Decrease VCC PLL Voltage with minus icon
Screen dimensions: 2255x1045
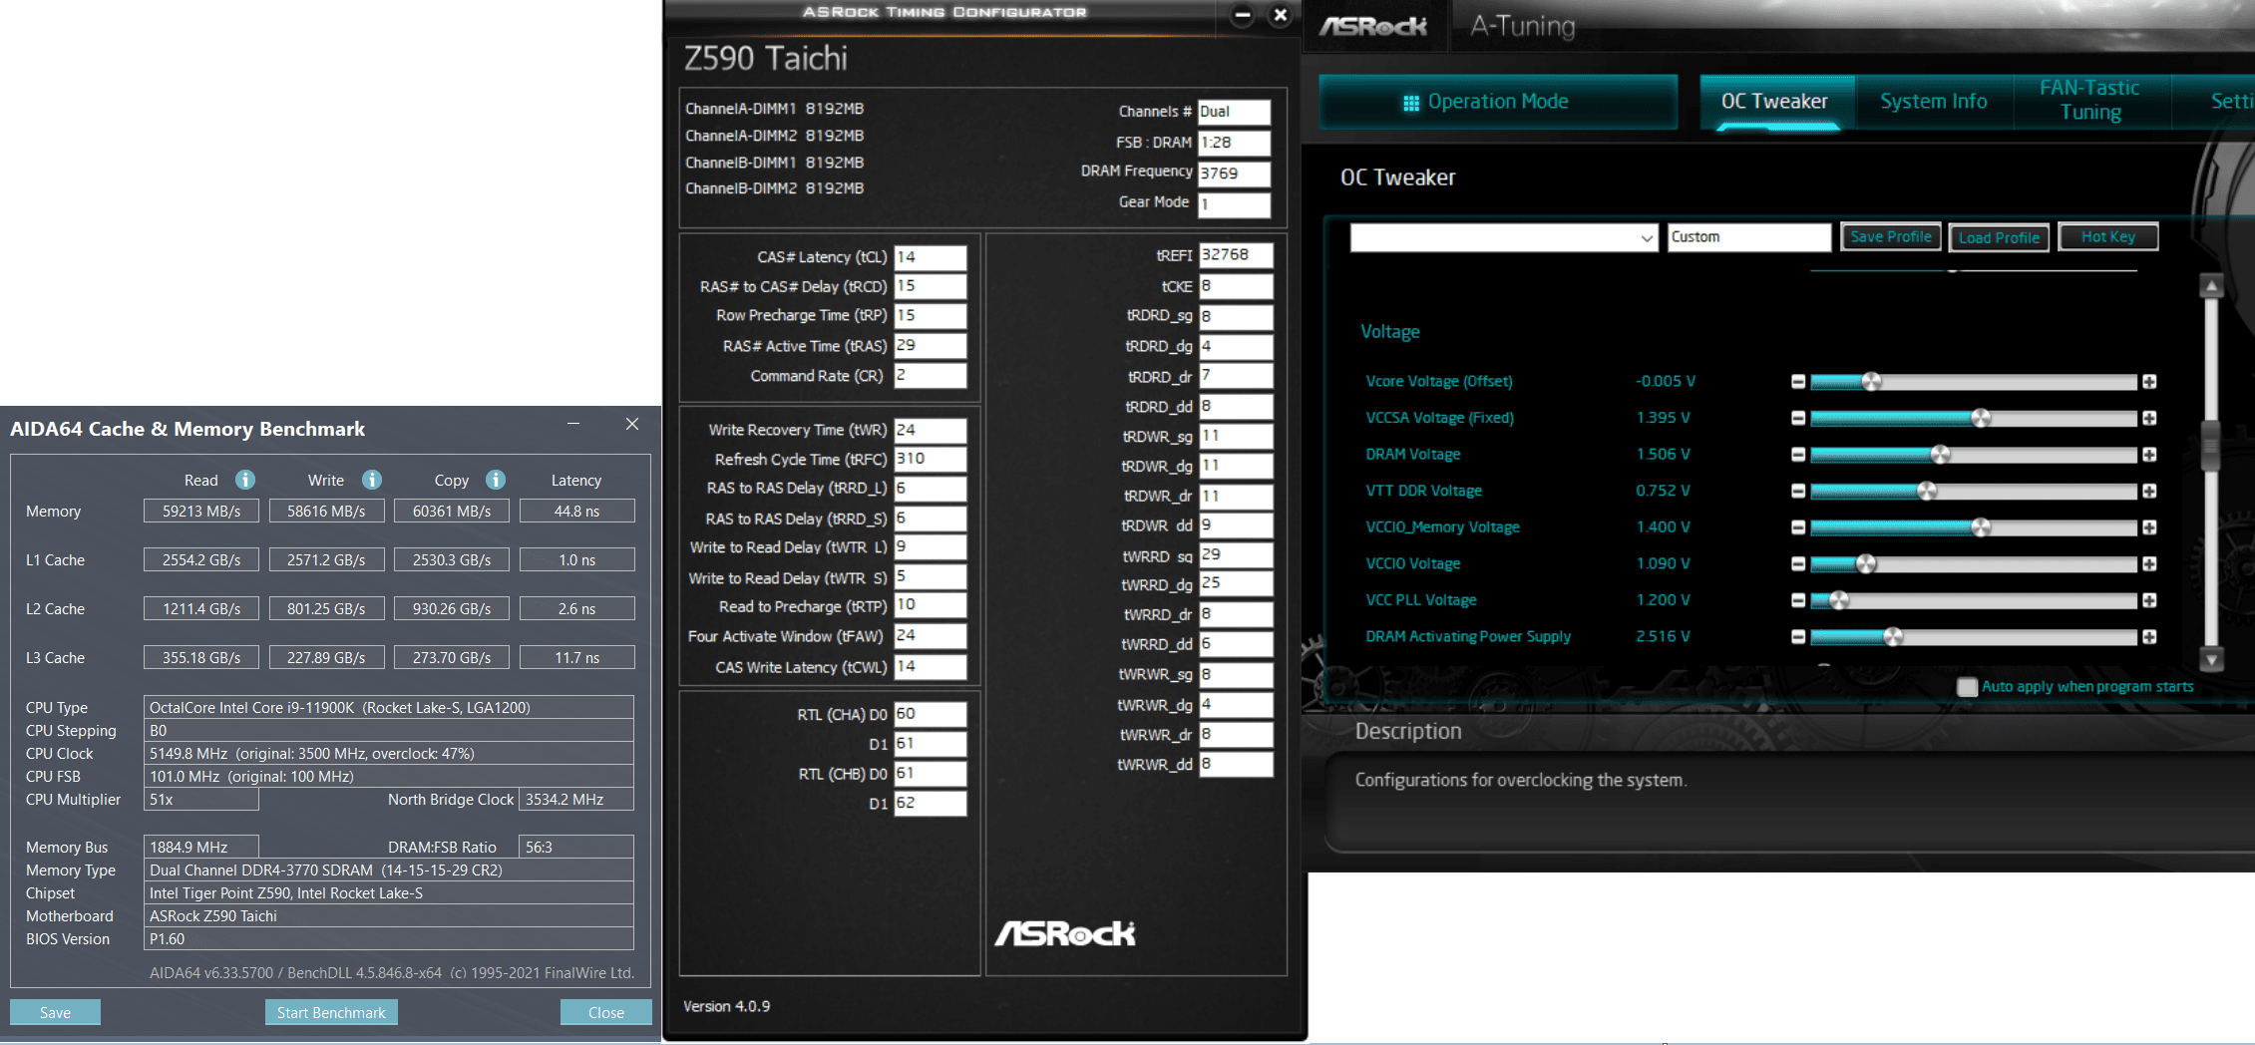(1798, 600)
